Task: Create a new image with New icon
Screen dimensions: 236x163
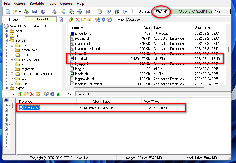Action: [8, 12]
